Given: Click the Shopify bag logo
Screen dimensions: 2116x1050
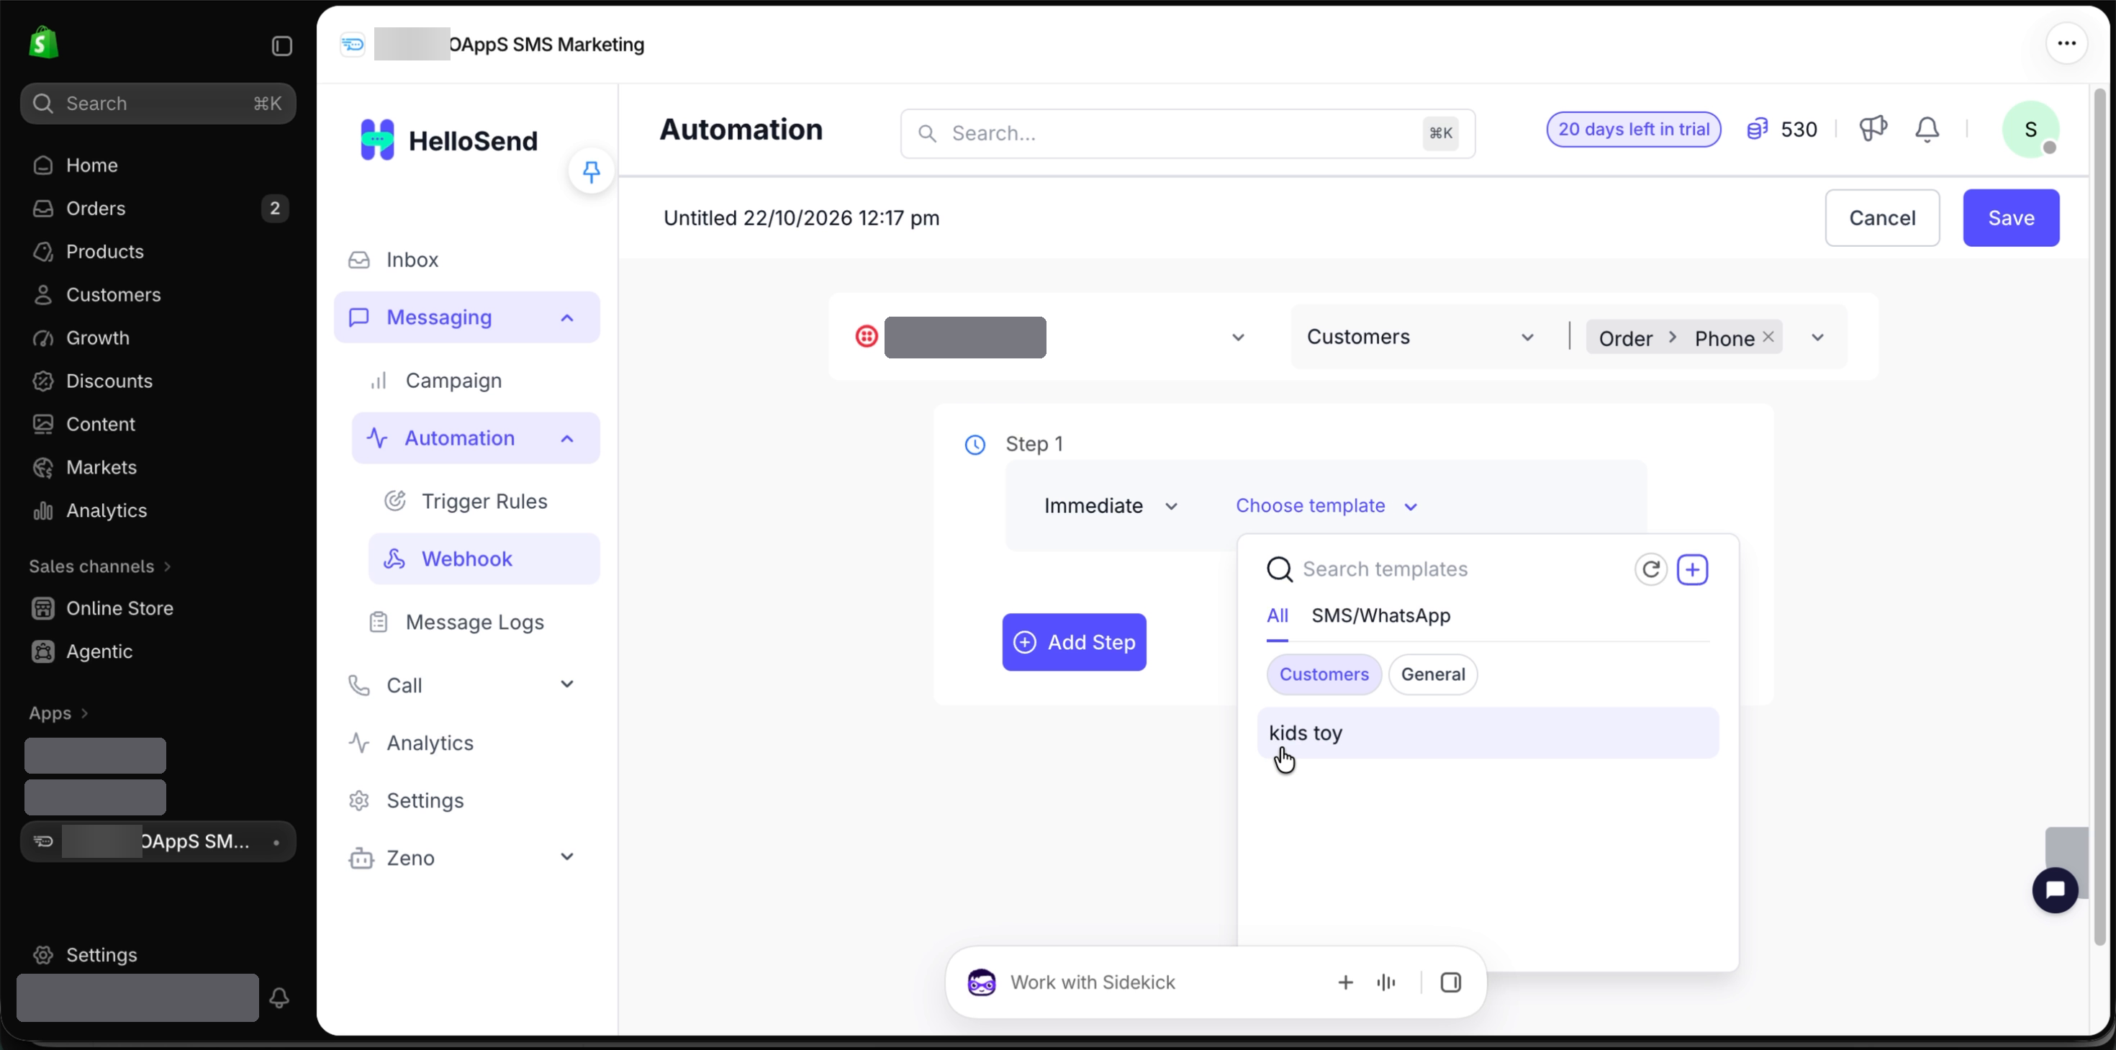Looking at the screenshot, I should 43,42.
